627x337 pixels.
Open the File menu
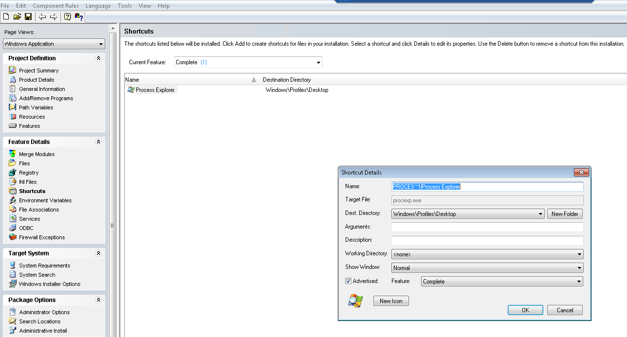pyautogui.click(x=5, y=6)
